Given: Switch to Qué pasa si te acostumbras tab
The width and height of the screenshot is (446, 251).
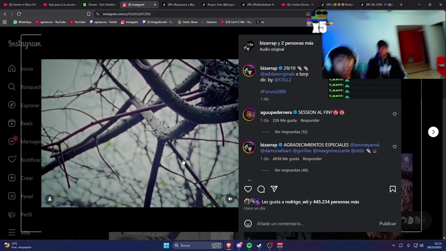Looking at the screenshot, I should click(x=60, y=5).
